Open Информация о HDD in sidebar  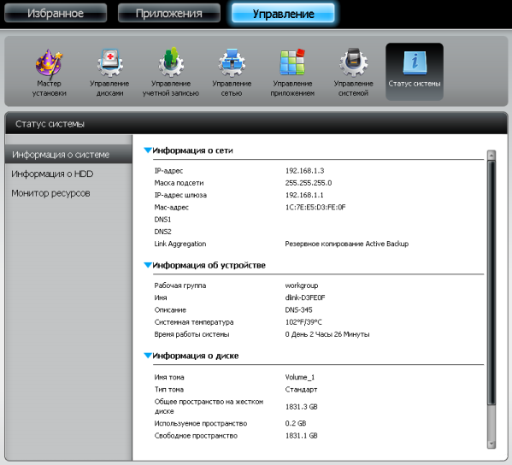click(x=52, y=174)
